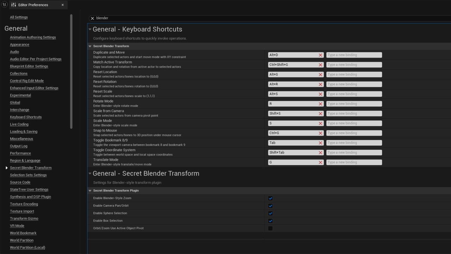Open Performance settings
Viewport: 451px width, 254px height.
point(20,153)
